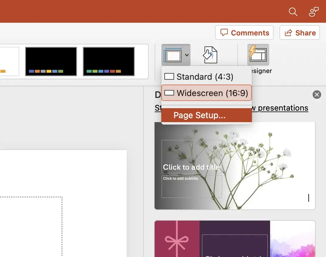Click the Slide Size icon
Image resolution: width=326 pixels, height=257 pixels.
173,55
